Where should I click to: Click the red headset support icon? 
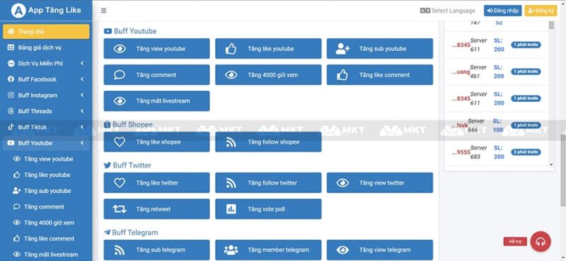point(541,241)
